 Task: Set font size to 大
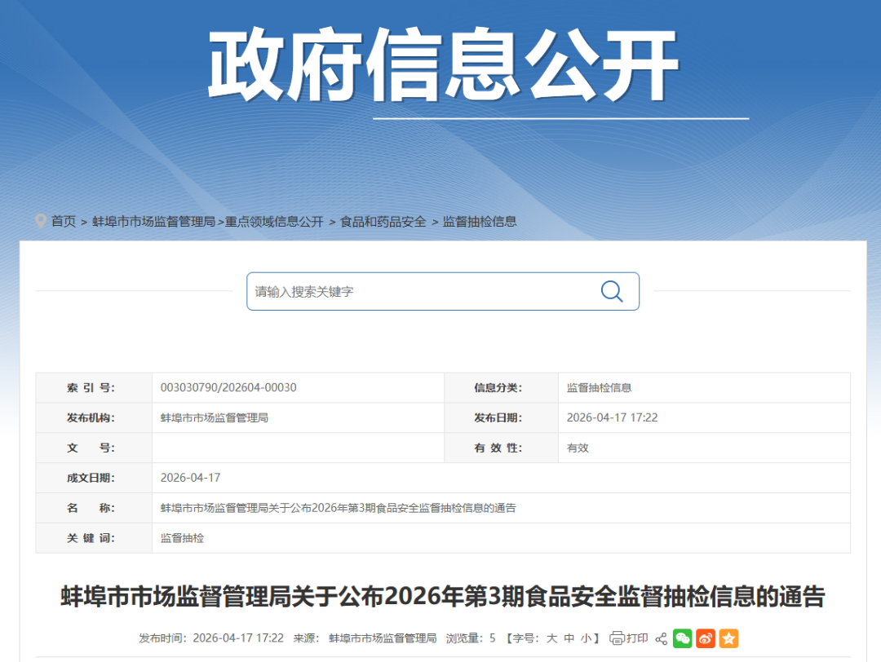tap(551, 638)
